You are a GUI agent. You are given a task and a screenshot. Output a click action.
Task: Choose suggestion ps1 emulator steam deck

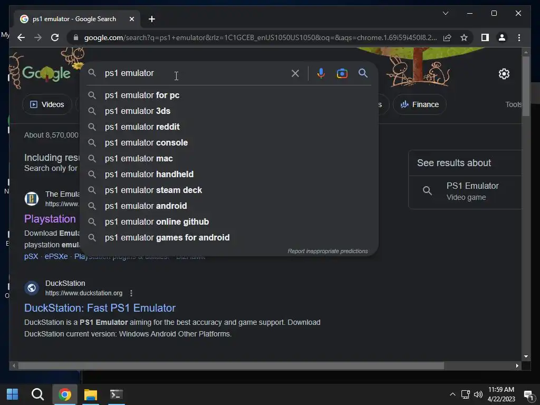pos(229,190)
